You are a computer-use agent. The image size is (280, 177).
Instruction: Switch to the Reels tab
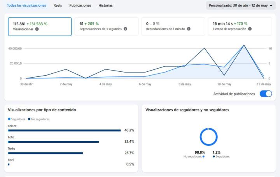coord(58,5)
